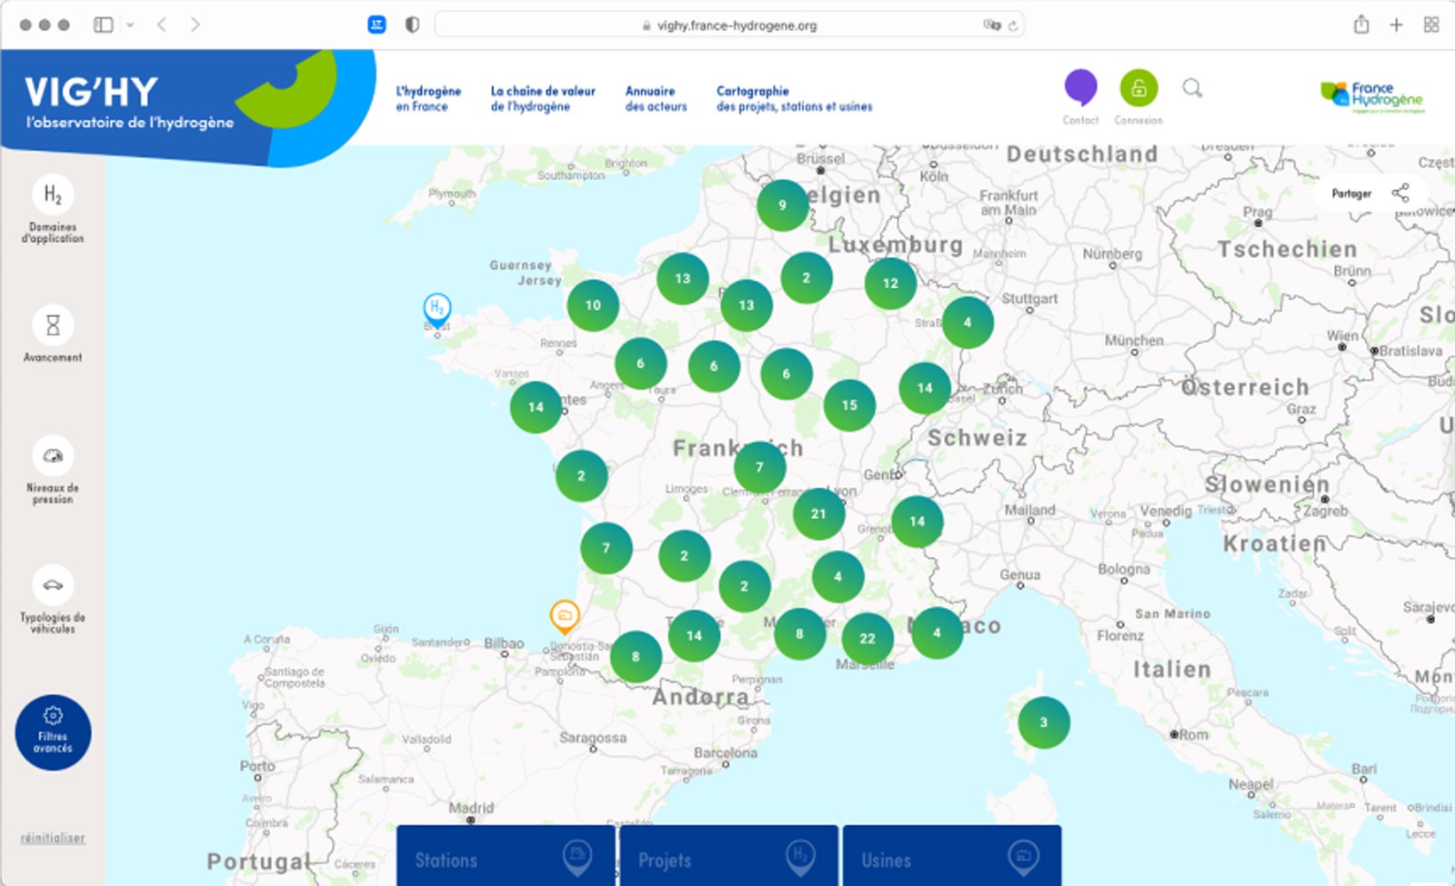
Task: Expand the Safari sidebar dropdown chevron
Action: point(130,25)
